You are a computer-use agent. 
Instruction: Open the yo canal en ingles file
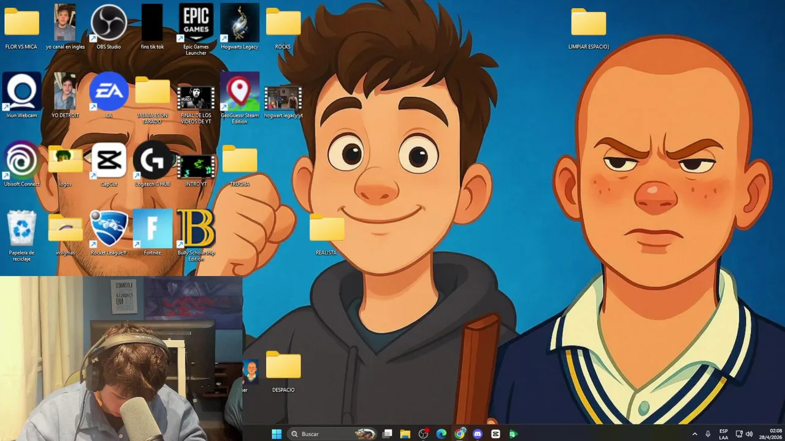coord(65,28)
